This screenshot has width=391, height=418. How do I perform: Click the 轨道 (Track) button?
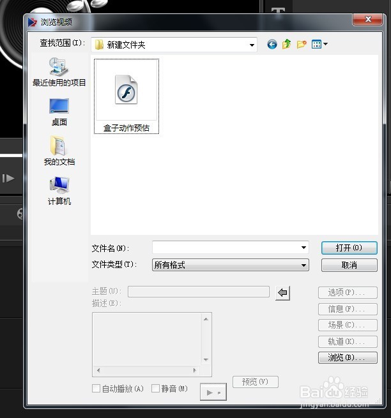tap(348, 341)
